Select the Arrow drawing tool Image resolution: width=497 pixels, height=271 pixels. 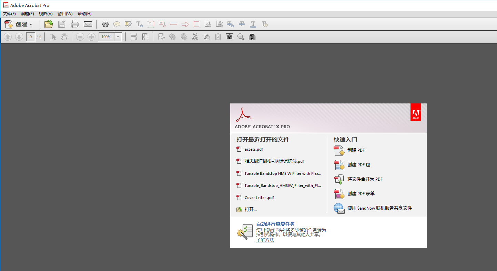tap(185, 24)
